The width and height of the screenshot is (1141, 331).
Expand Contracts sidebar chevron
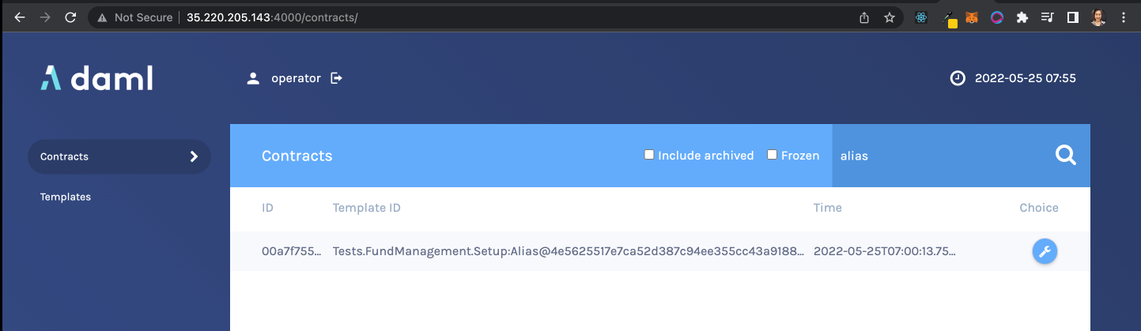tap(194, 156)
